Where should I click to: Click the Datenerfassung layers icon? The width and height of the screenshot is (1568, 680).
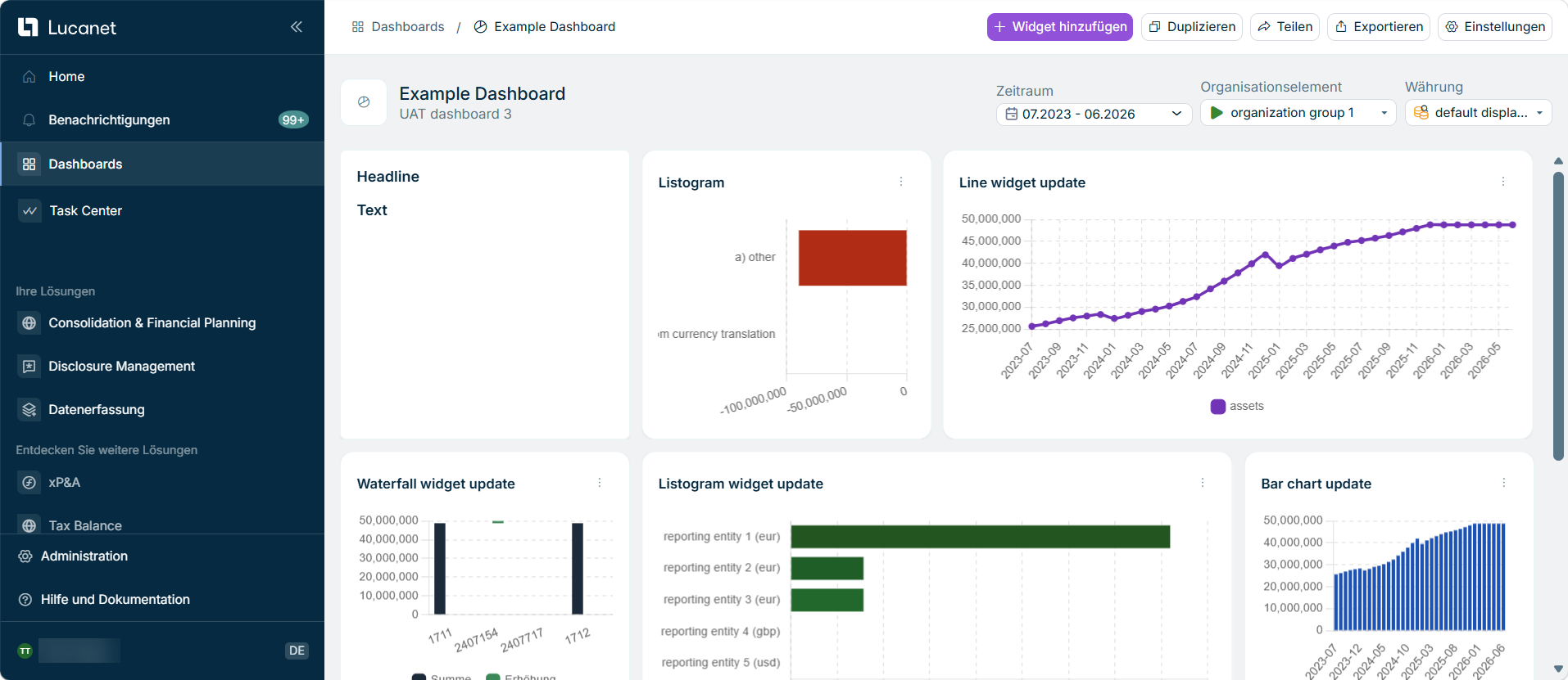29,409
